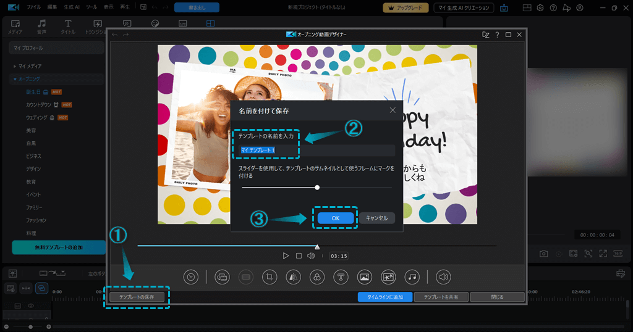Play the opening designer preview

(x=286, y=256)
